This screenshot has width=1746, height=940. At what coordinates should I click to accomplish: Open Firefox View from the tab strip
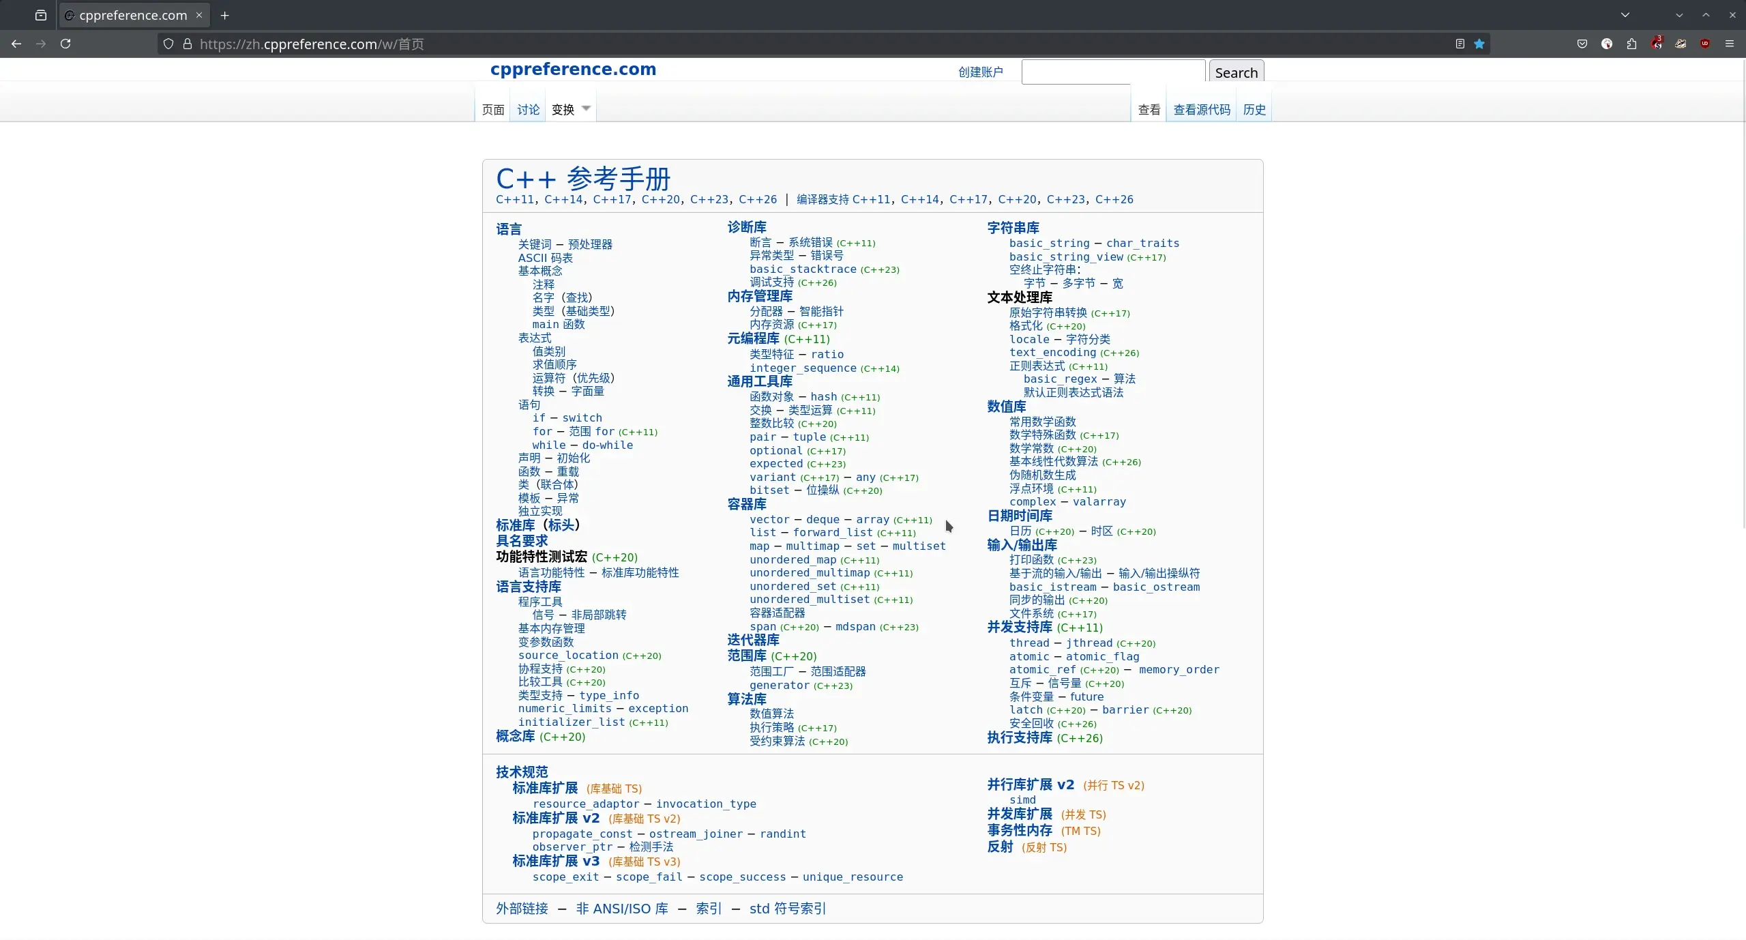(41, 15)
